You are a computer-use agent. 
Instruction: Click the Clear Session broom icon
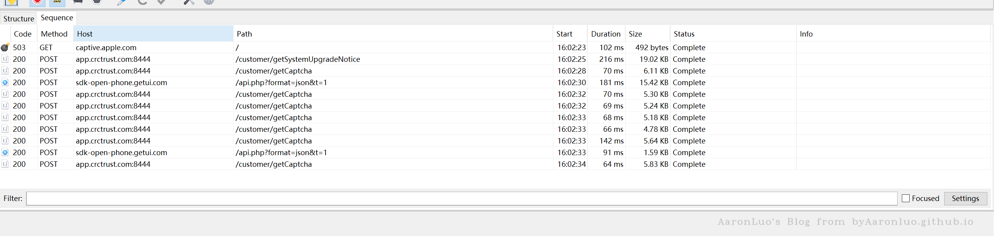(x=12, y=2)
